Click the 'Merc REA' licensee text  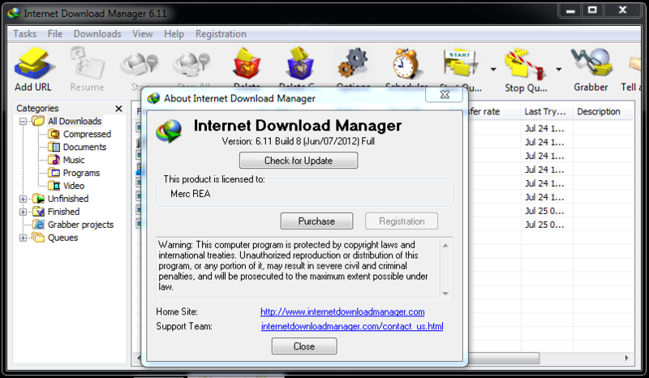[x=191, y=194]
